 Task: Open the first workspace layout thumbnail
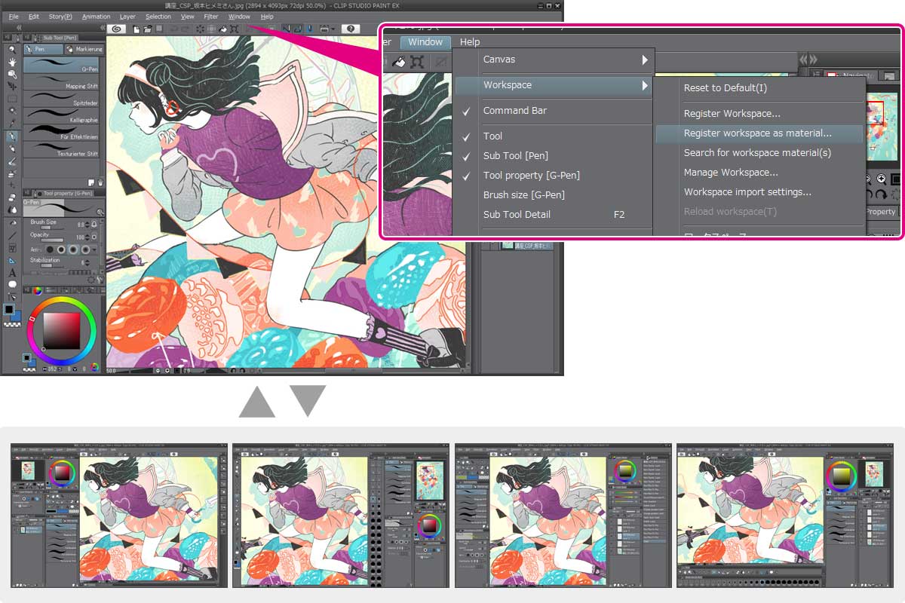[x=119, y=515]
